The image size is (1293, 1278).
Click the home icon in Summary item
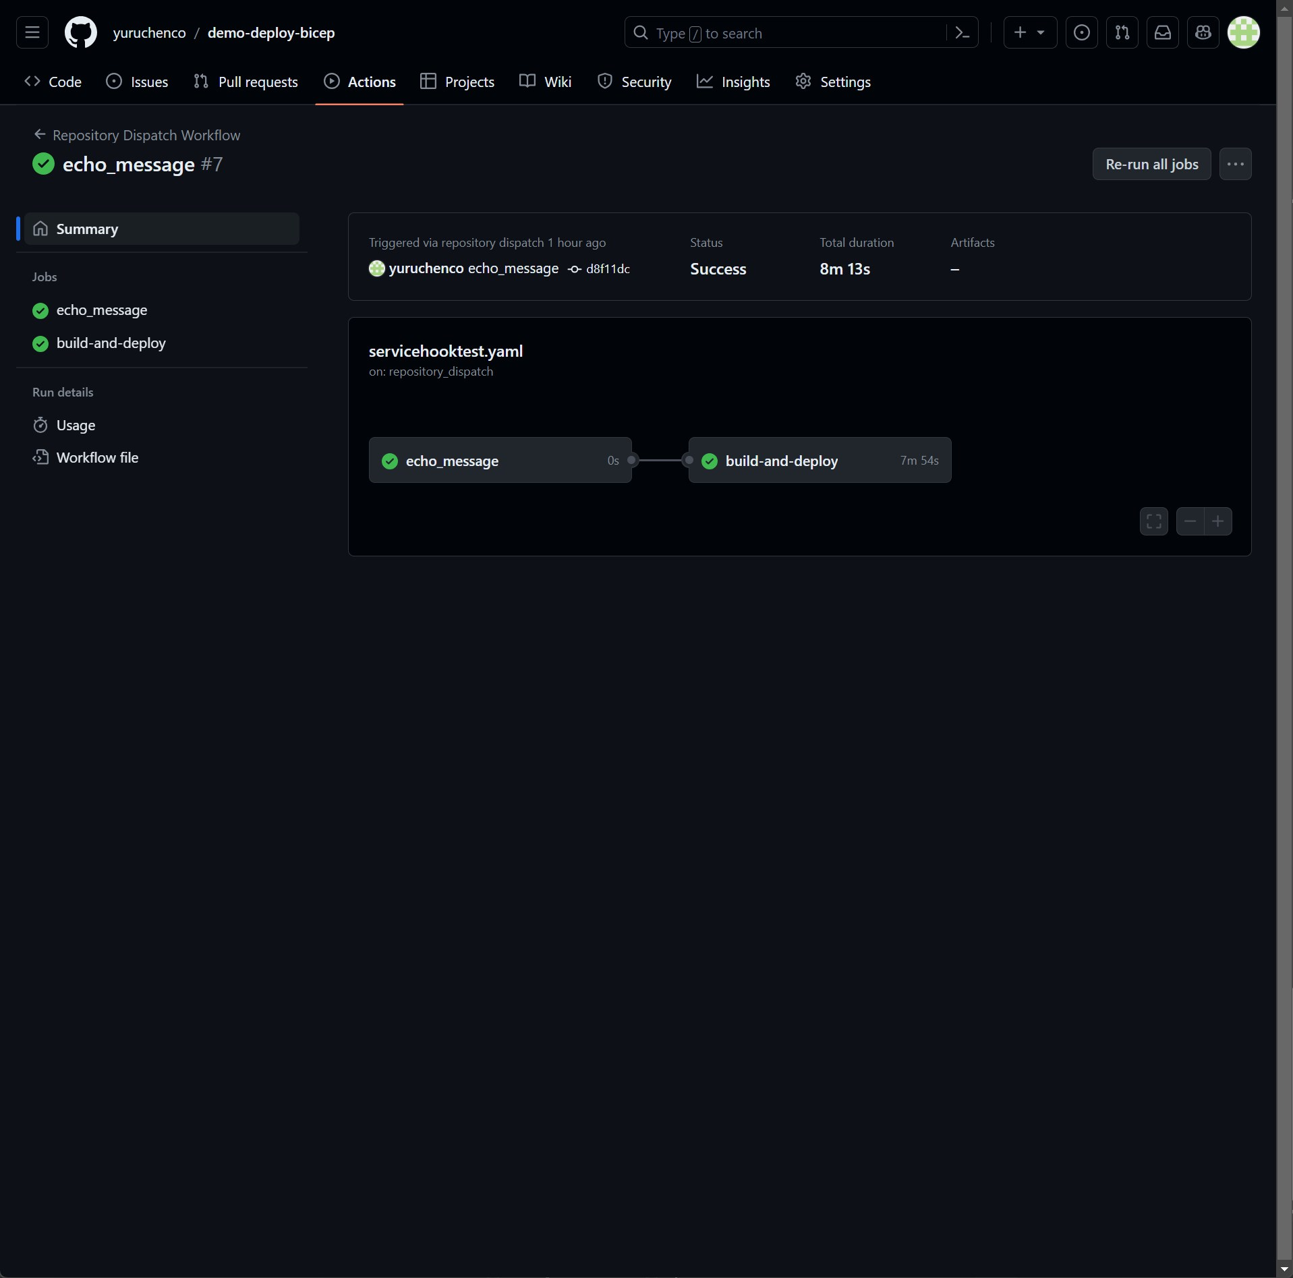tap(40, 229)
